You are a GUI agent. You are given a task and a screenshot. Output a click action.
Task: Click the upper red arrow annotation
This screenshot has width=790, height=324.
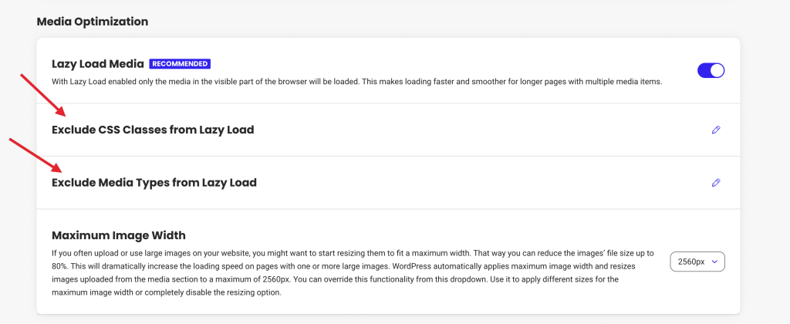[x=42, y=95]
